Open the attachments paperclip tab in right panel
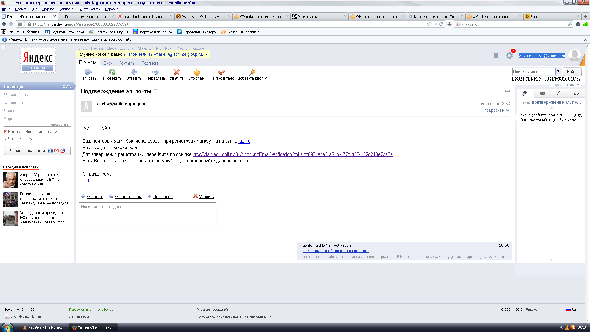This screenshot has width=590, height=332. coord(559,93)
